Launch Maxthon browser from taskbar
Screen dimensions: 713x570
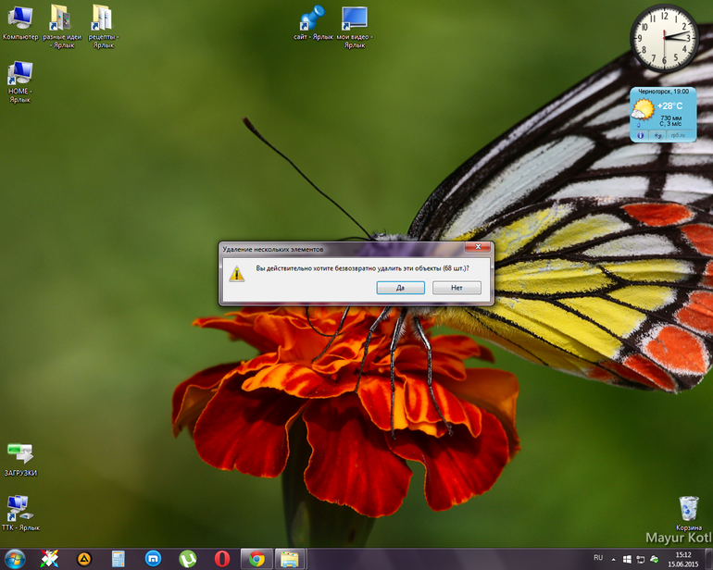pos(153,559)
